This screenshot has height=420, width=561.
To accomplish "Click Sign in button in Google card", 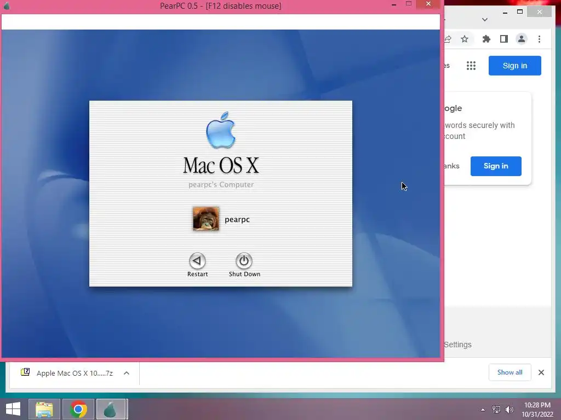I will tap(496, 166).
